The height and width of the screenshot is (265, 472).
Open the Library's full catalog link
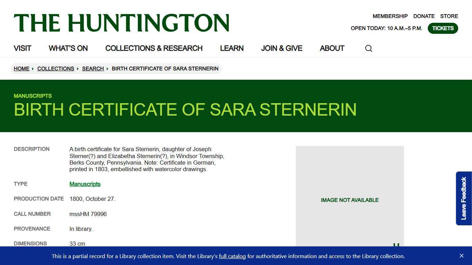(232, 256)
